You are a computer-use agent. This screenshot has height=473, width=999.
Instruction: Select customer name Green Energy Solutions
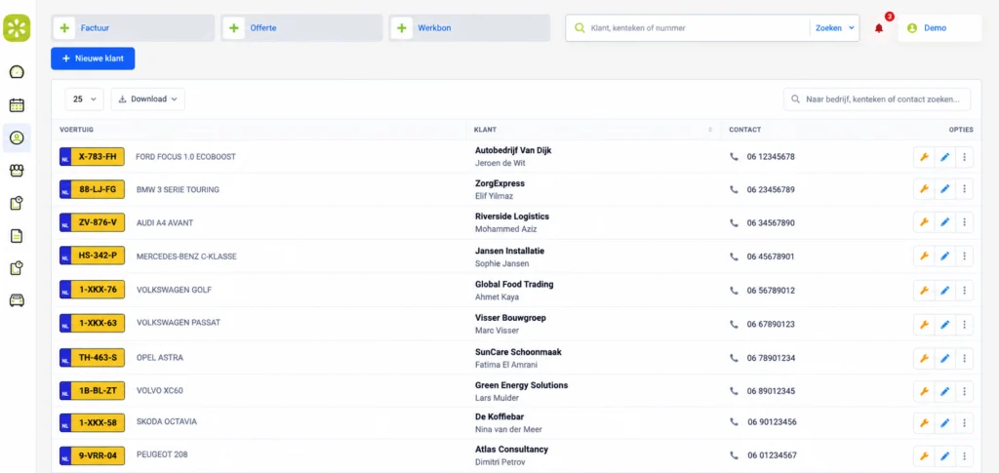[x=521, y=385]
